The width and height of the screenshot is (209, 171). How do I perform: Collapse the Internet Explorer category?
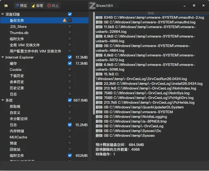(x=3, y=57)
